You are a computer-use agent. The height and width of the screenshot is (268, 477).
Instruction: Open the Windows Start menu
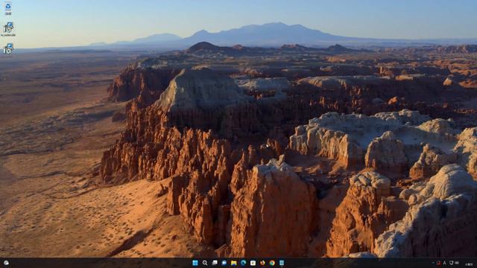click(x=195, y=263)
